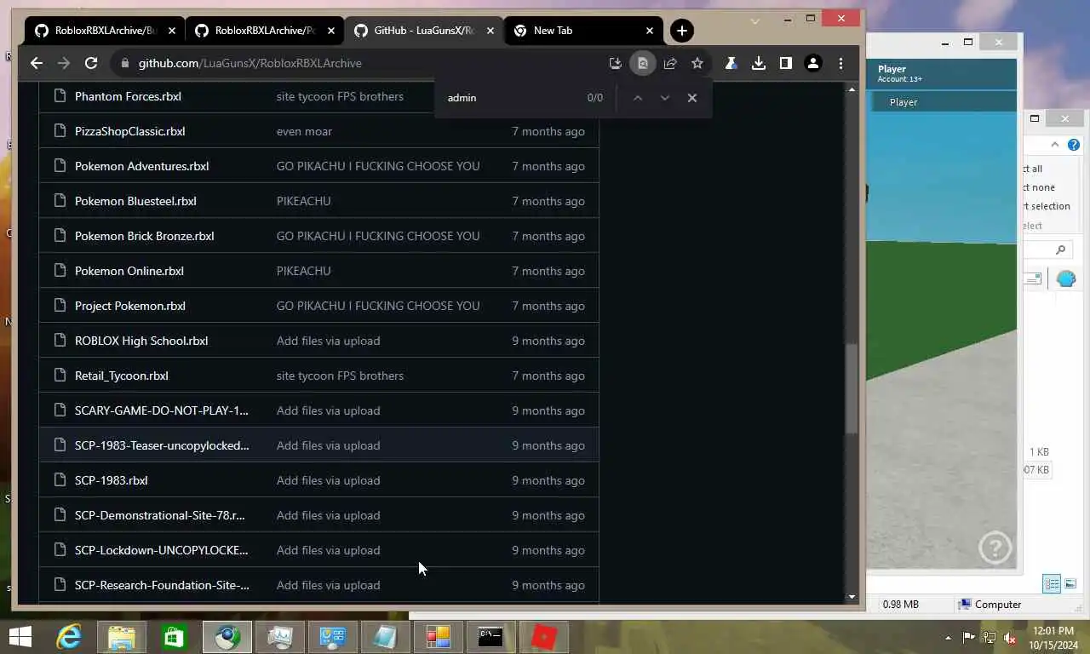Image resolution: width=1090 pixels, height=654 pixels.
Task: Open SCP-Lockdown-UNCOPYLOCKE file
Action: (161, 550)
